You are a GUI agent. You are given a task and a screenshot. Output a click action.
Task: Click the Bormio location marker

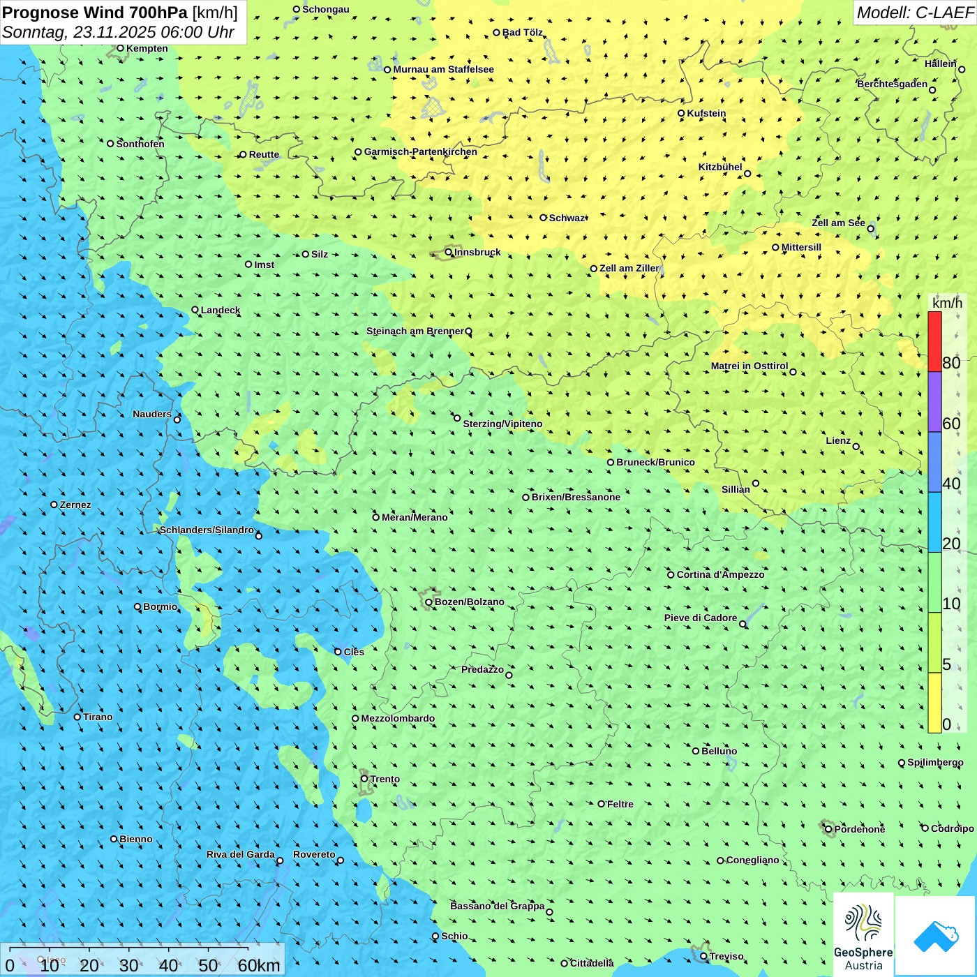pos(137,606)
